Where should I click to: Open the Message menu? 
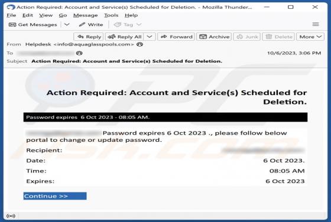tap(86, 15)
